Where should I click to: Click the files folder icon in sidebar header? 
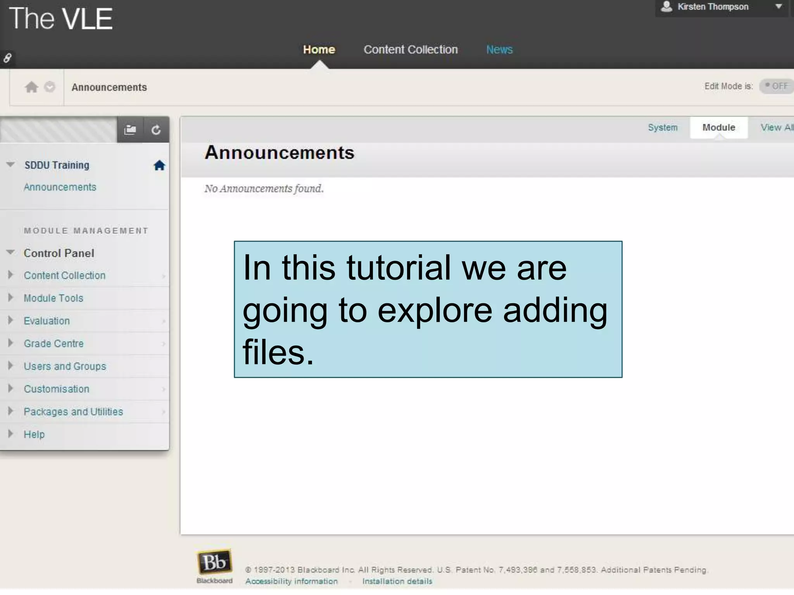pos(130,130)
